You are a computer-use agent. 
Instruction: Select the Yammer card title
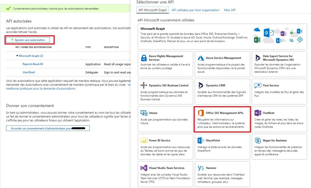(211, 168)
